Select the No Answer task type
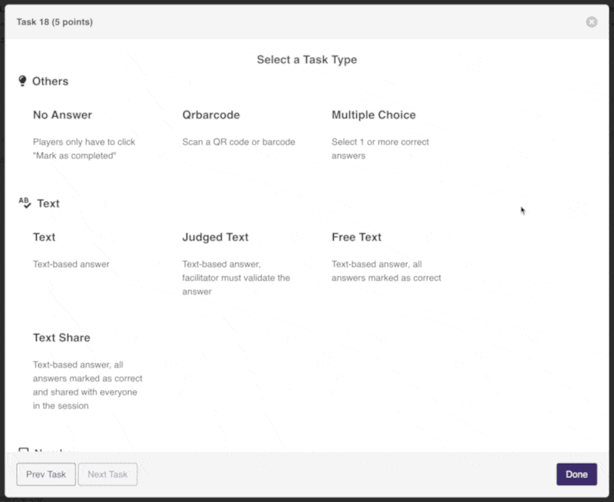Image resolution: width=614 pixels, height=502 pixels. coord(62,115)
